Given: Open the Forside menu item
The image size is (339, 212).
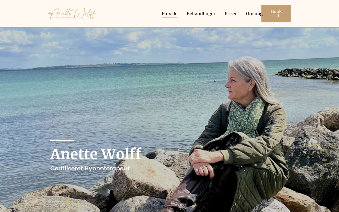Looking at the screenshot, I should click(x=169, y=14).
